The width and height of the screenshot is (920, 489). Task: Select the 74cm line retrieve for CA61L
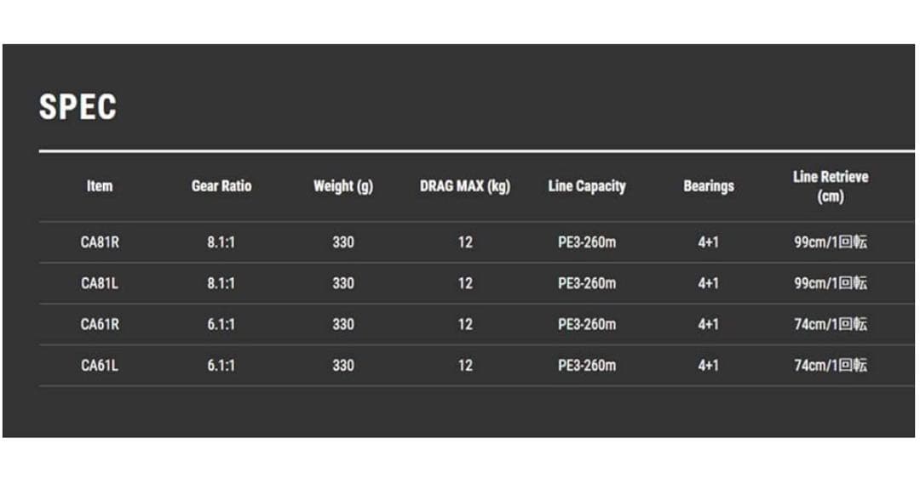[x=831, y=365]
